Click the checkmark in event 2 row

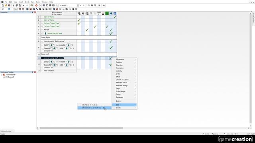coord(79,20)
